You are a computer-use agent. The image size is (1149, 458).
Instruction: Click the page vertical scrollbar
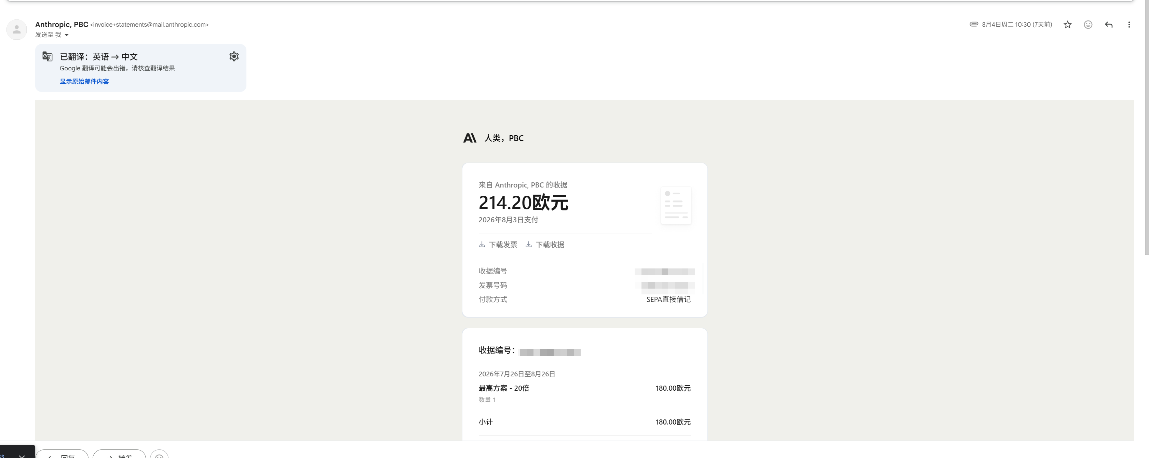tap(1146, 127)
